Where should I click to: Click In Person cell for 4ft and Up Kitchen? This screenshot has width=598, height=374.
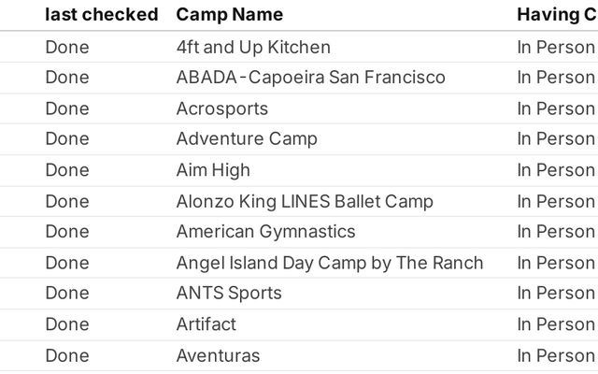coord(556,48)
